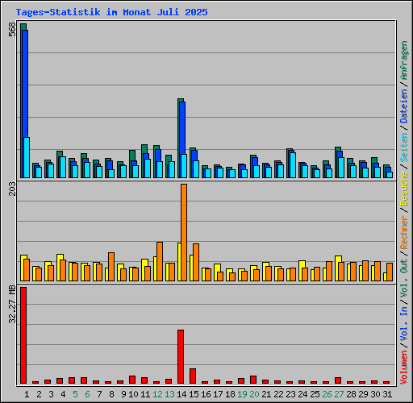Click day label 7 on x-axis
This screenshot has height=403, width=413.
coord(99,394)
